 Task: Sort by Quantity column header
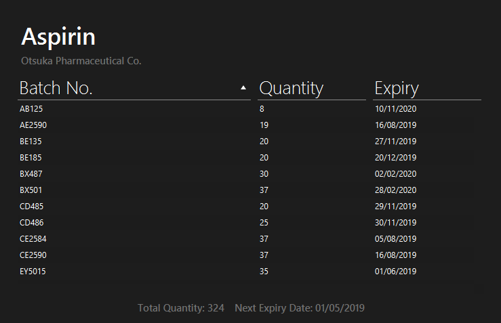[x=312, y=89]
